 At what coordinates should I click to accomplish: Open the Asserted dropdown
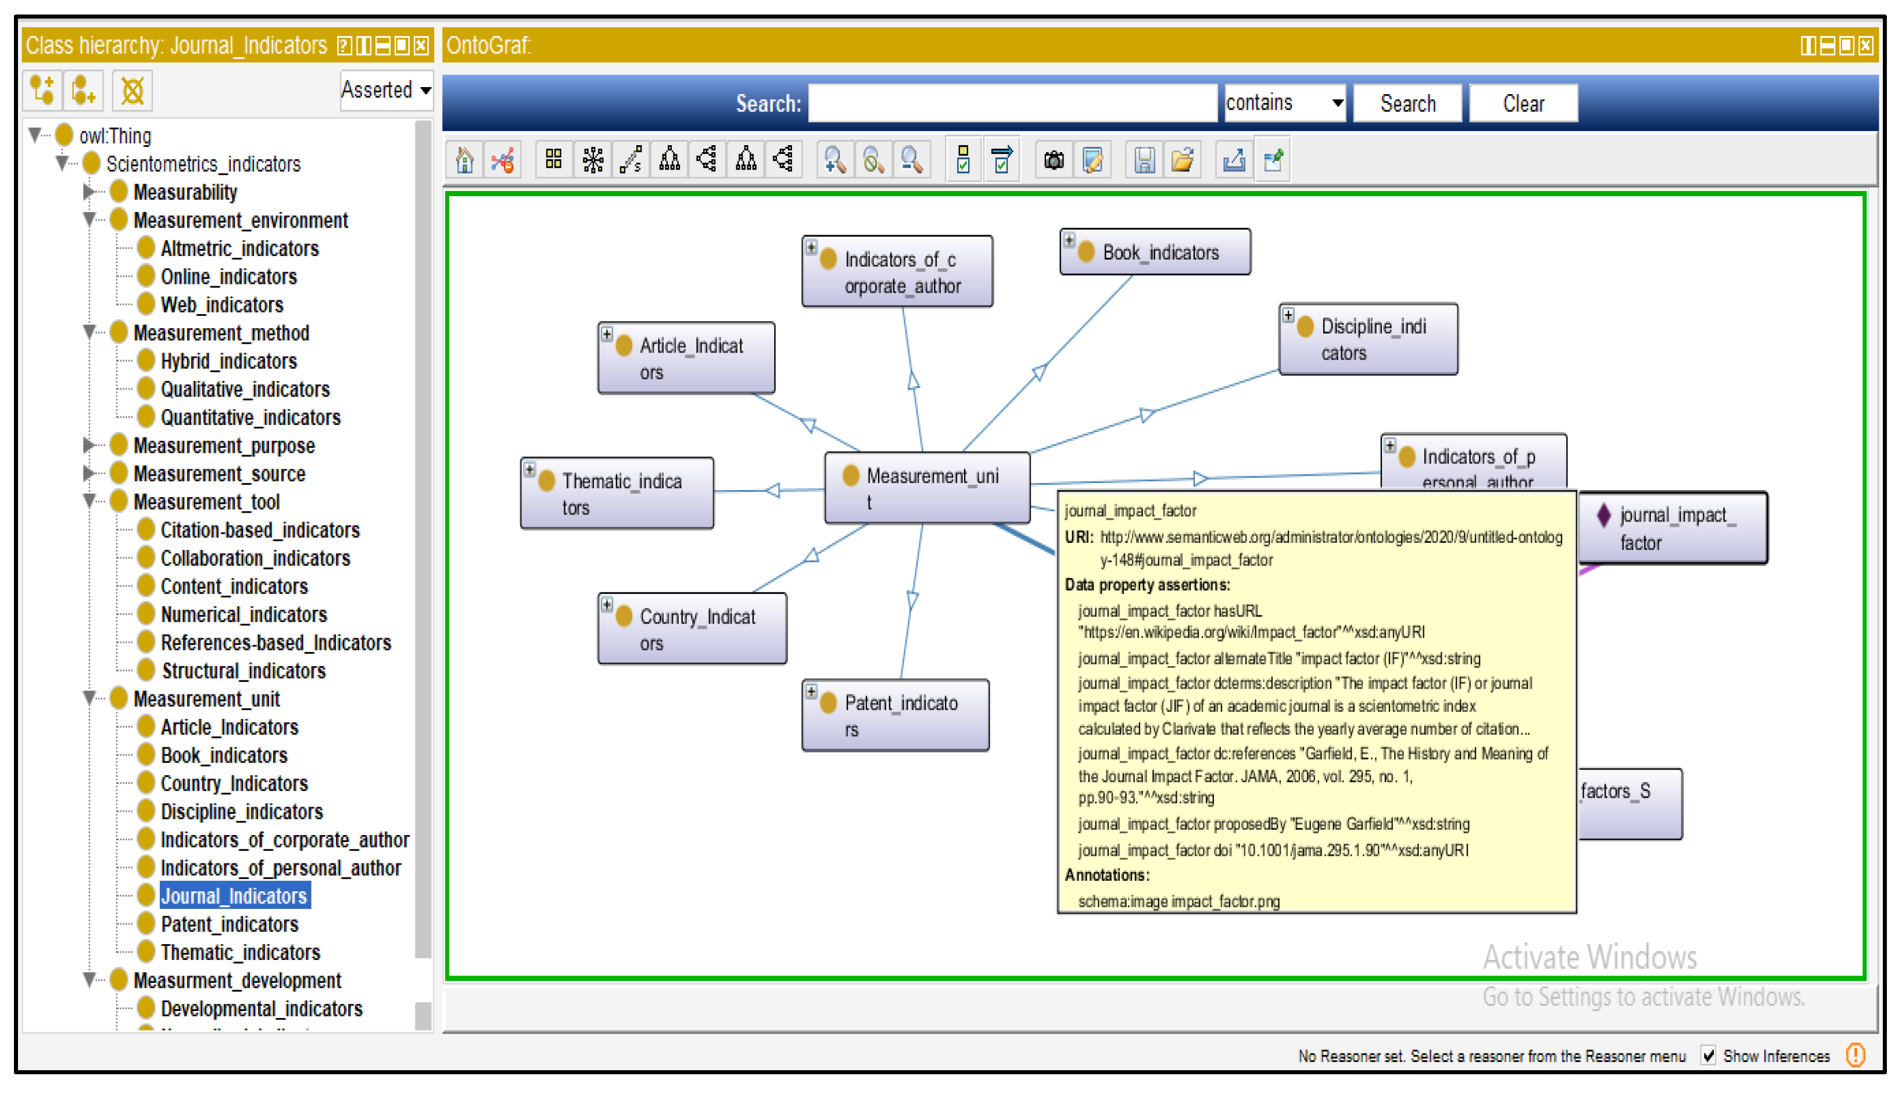coord(386,90)
